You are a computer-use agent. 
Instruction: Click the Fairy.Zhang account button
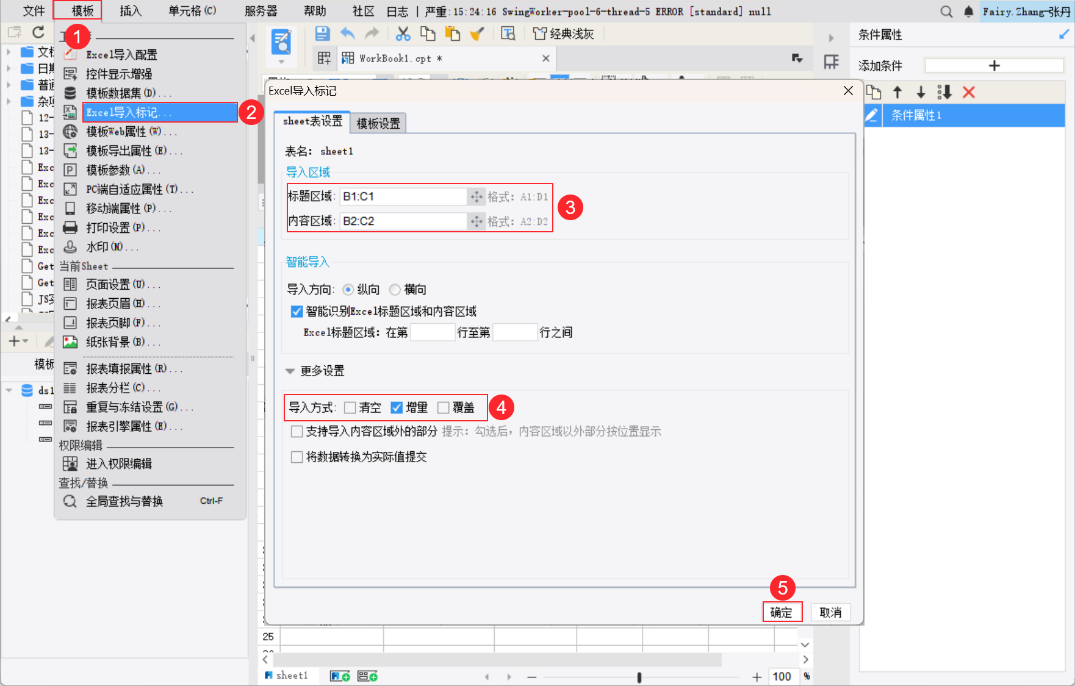(1026, 12)
